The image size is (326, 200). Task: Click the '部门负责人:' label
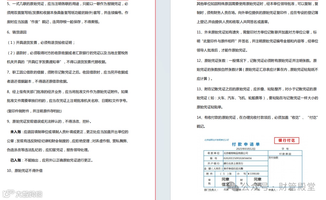(x=211, y=190)
